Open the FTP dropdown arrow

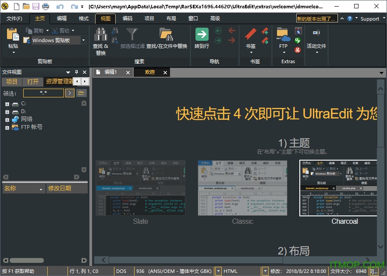pyautogui.click(x=284, y=52)
